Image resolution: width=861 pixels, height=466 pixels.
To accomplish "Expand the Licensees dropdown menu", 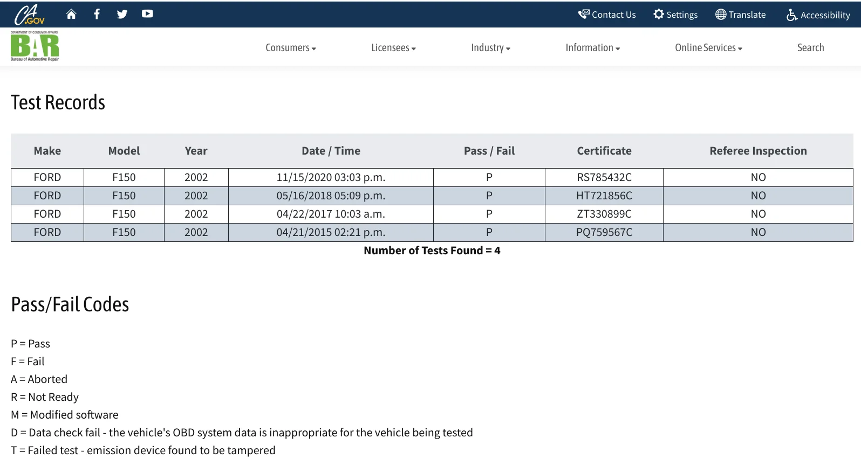I will pos(394,47).
